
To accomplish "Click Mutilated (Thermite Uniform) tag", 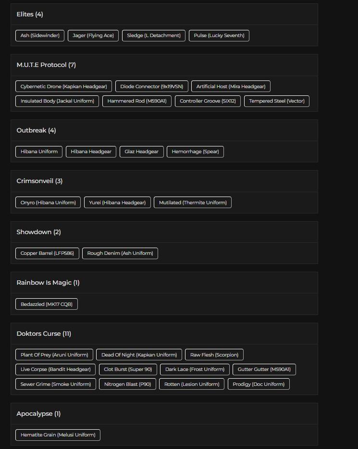I will coord(193,203).
